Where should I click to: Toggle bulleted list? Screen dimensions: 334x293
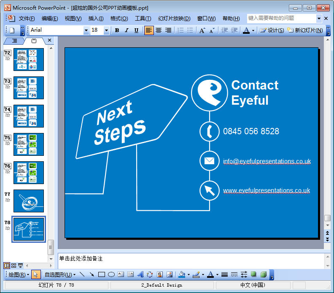click(190, 30)
